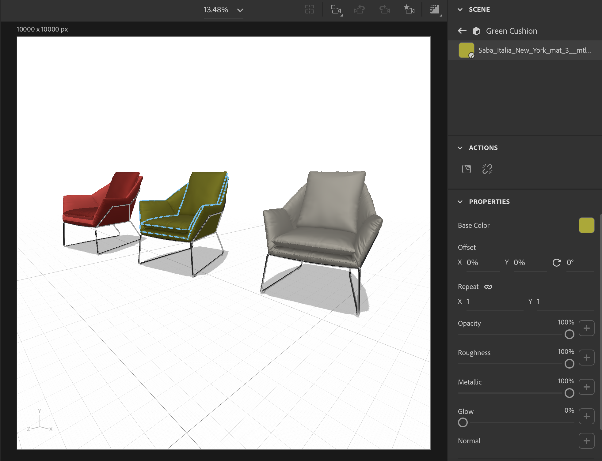Image resolution: width=602 pixels, height=461 pixels.
Task: Click the Camera Redo icon
Action: [x=384, y=9]
